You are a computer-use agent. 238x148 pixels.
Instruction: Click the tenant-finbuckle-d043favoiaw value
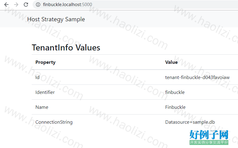[x=197, y=77]
